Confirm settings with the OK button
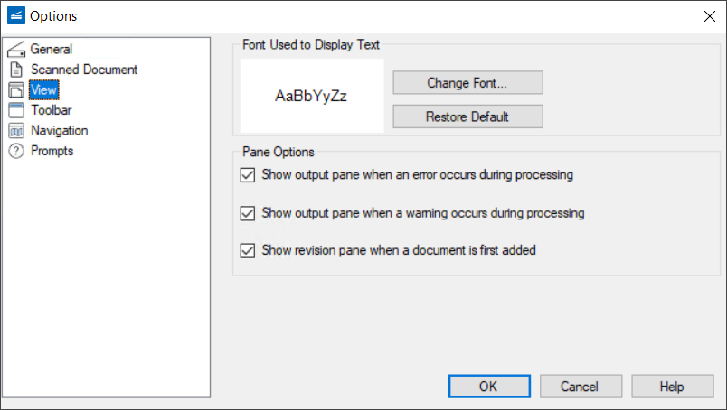Image resolution: width=727 pixels, height=410 pixels. [x=488, y=387]
